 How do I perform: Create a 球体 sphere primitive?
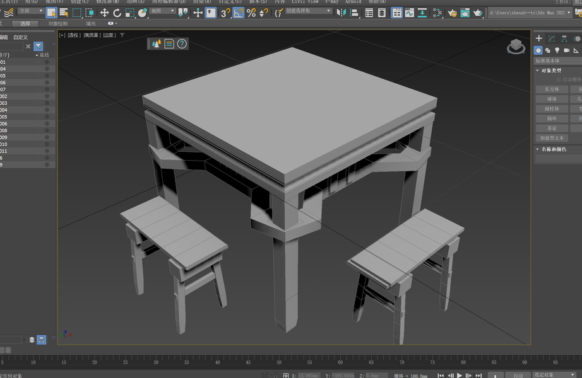pos(552,99)
